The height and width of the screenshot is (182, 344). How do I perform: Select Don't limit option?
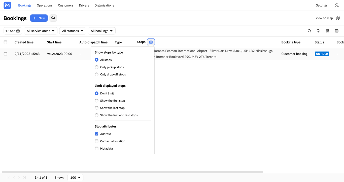(x=96, y=93)
